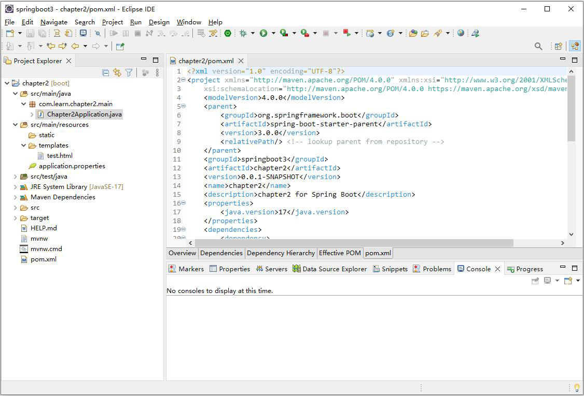The height and width of the screenshot is (396, 584).
Task: Open the Progress view tab
Action: coord(525,269)
